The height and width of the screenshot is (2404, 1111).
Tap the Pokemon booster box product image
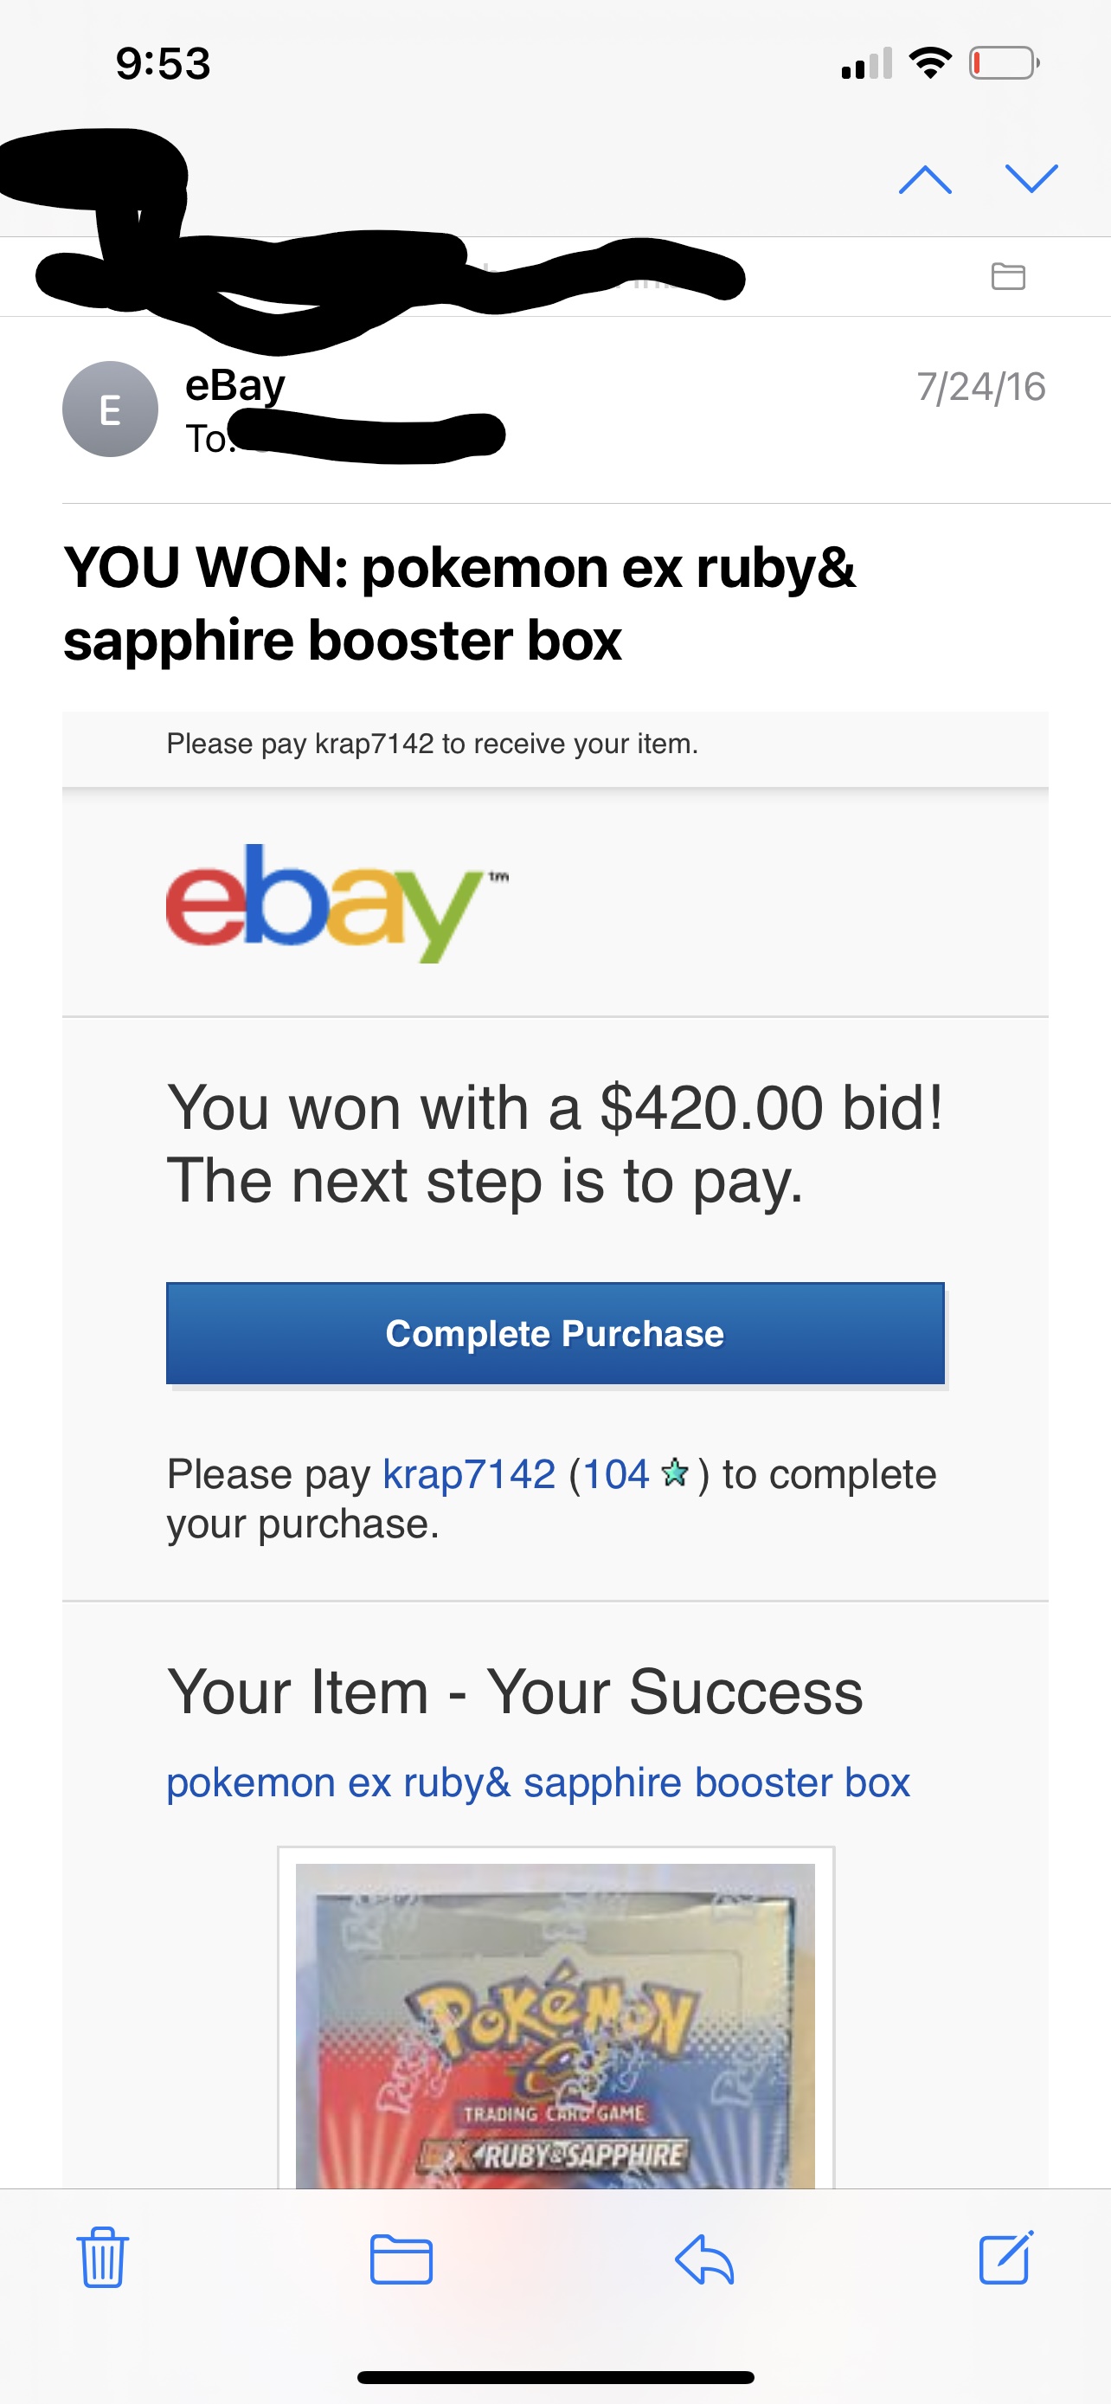click(555, 2025)
